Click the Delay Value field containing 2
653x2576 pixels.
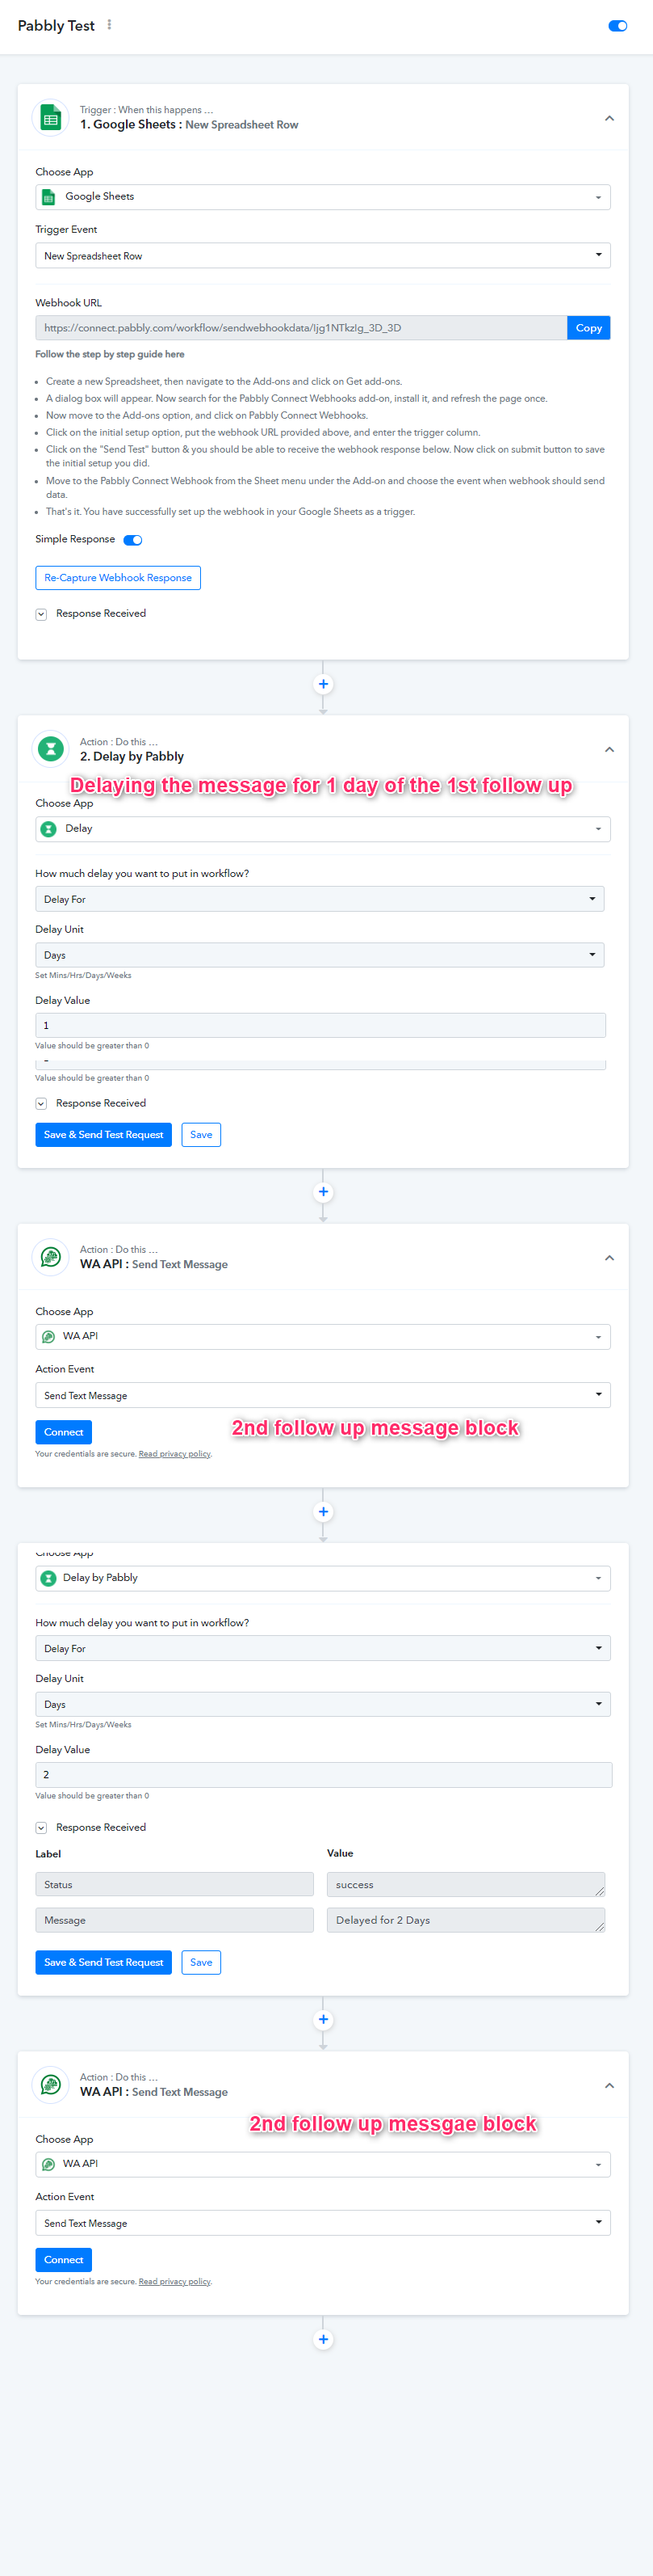coord(324,1775)
